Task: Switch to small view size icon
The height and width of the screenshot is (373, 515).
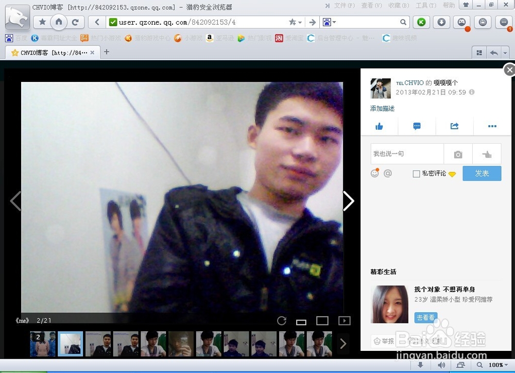Action: pyautogui.click(x=301, y=322)
